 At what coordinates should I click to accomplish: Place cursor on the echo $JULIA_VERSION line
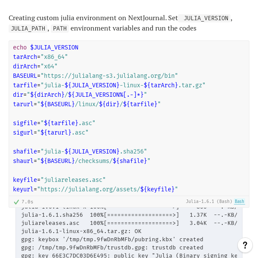tap(46, 48)
